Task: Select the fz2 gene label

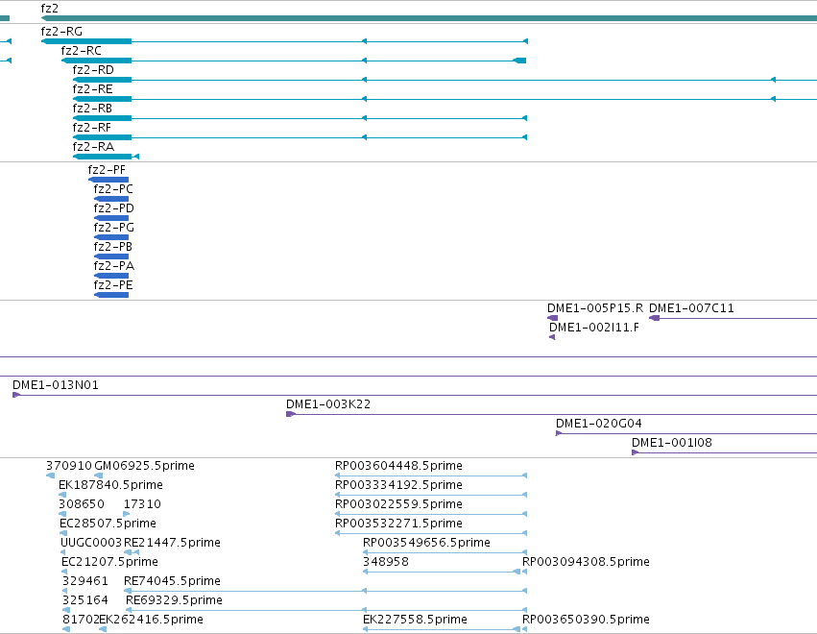Action: [x=50, y=9]
